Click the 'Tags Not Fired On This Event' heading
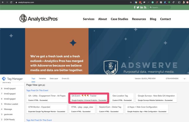This screenshot has width=189, height=122. (39, 120)
